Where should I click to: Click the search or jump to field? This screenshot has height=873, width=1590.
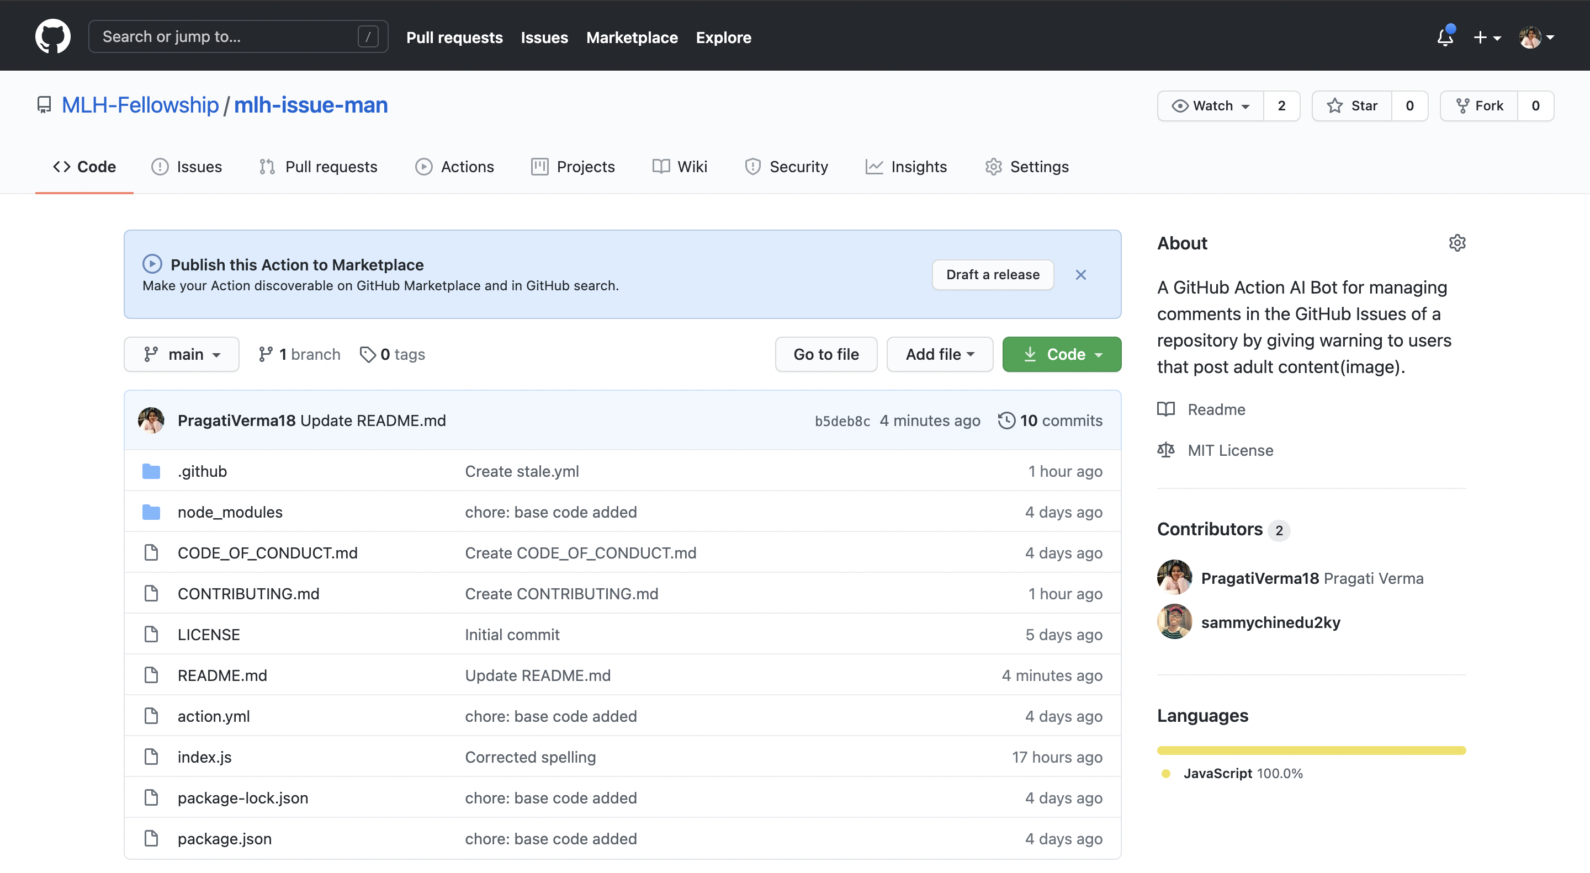(239, 36)
